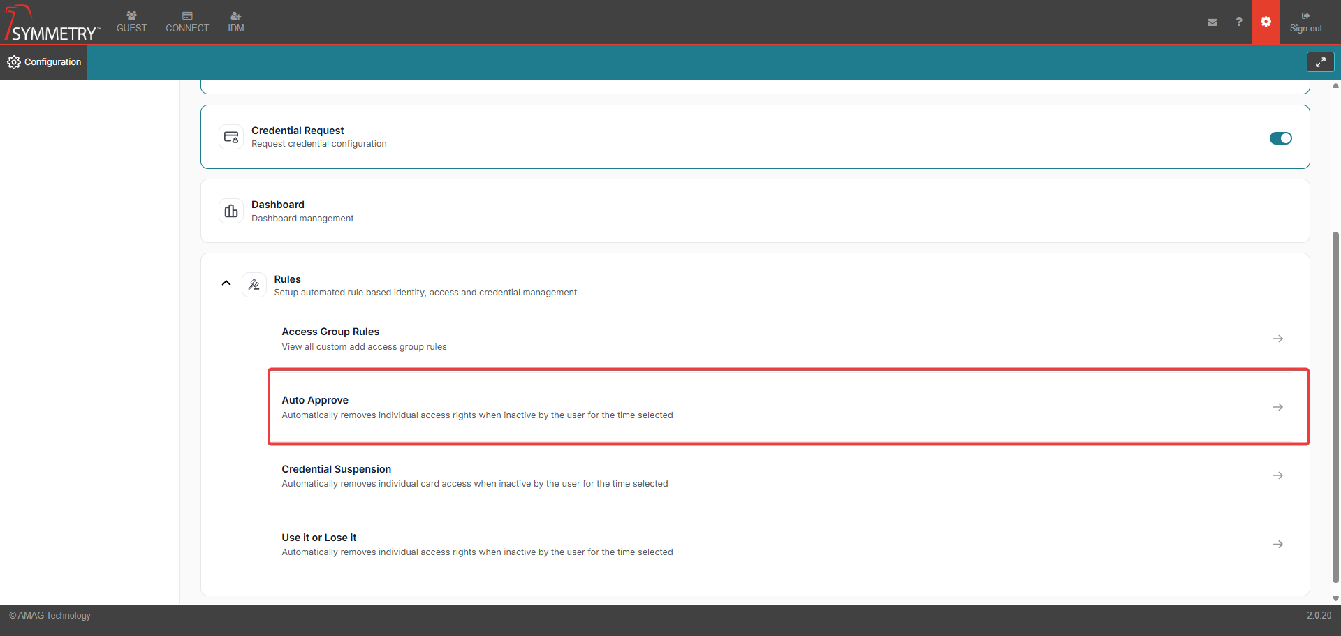Switch to the IDM module

[236, 22]
